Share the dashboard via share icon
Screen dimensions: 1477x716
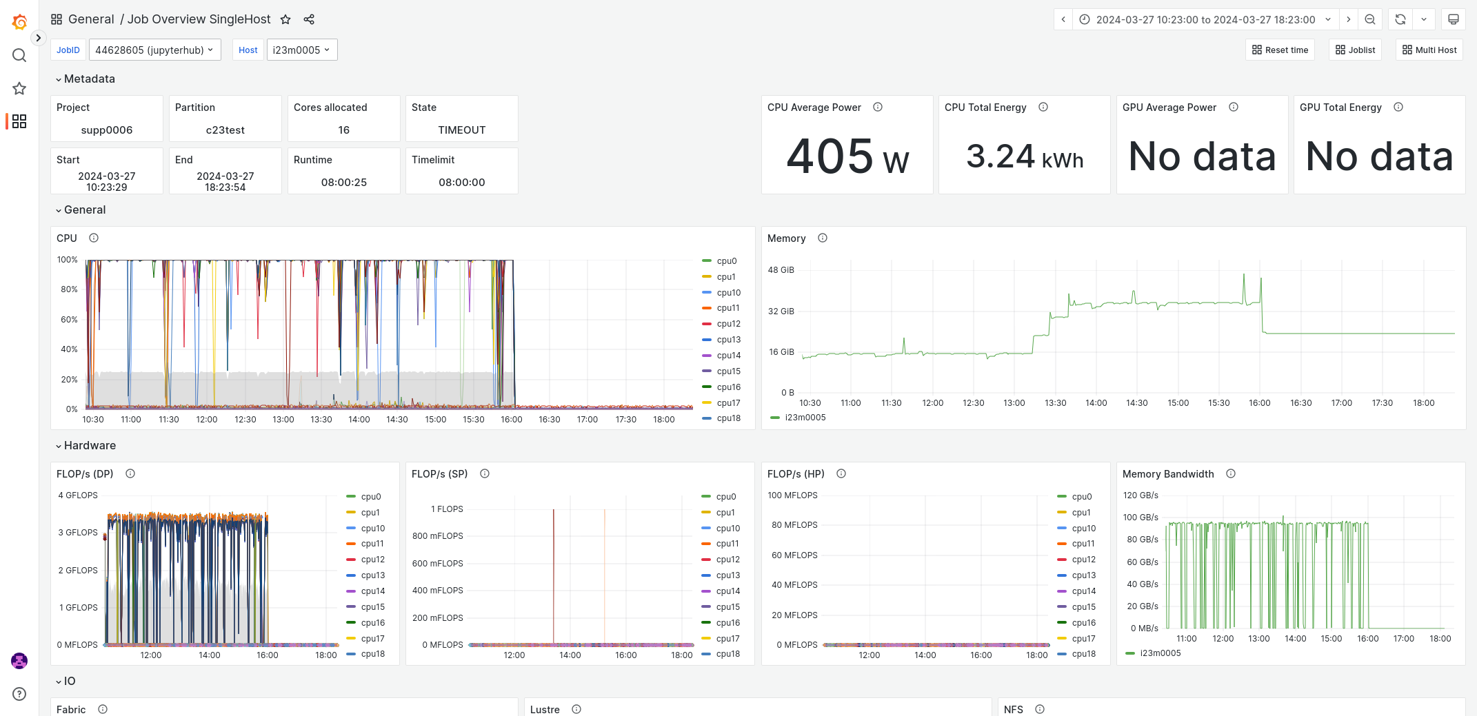(309, 19)
